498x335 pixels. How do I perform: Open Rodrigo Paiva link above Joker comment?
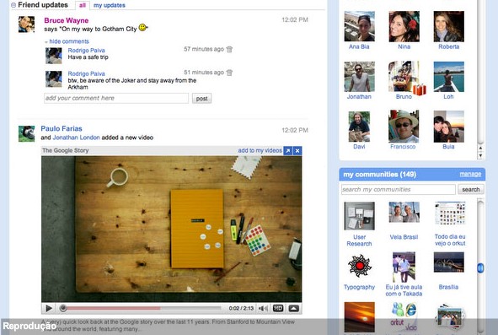point(86,73)
